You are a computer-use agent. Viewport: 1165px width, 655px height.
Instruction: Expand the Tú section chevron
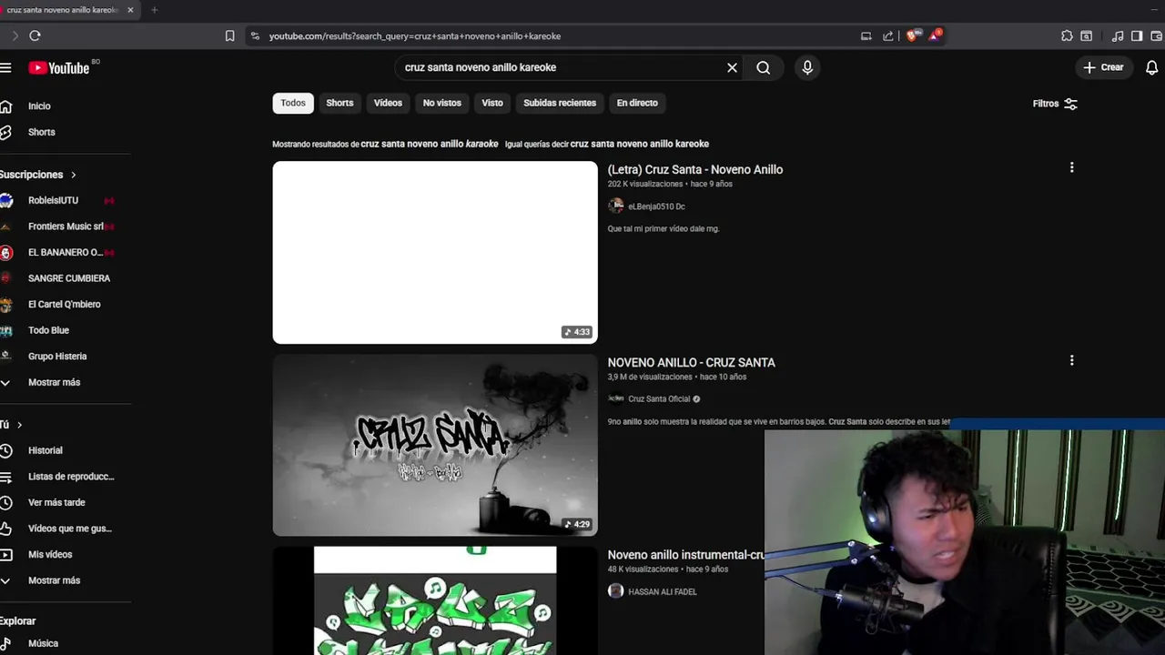coord(19,425)
